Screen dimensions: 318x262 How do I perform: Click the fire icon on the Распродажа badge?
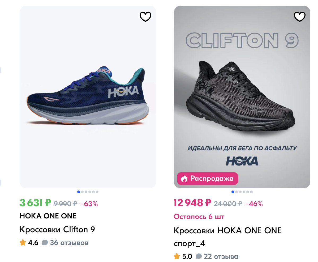[x=184, y=179]
